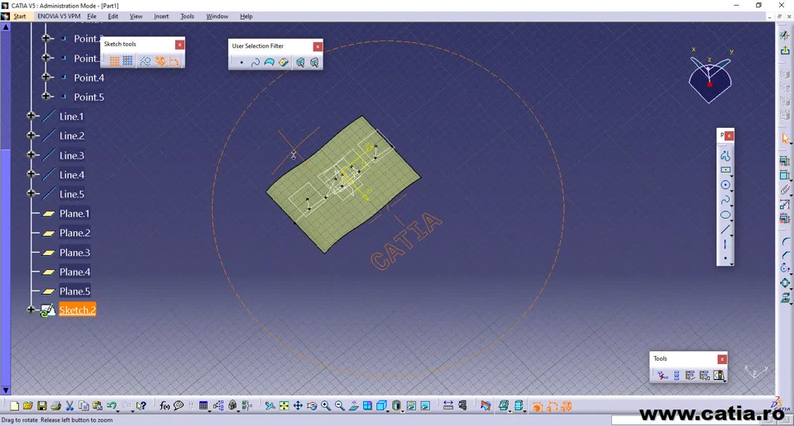Image resolution: width=794 pixels, height=426 pixels.
Task: Toggle Snap to Point in Sketch tools
Action: point(127,61)
